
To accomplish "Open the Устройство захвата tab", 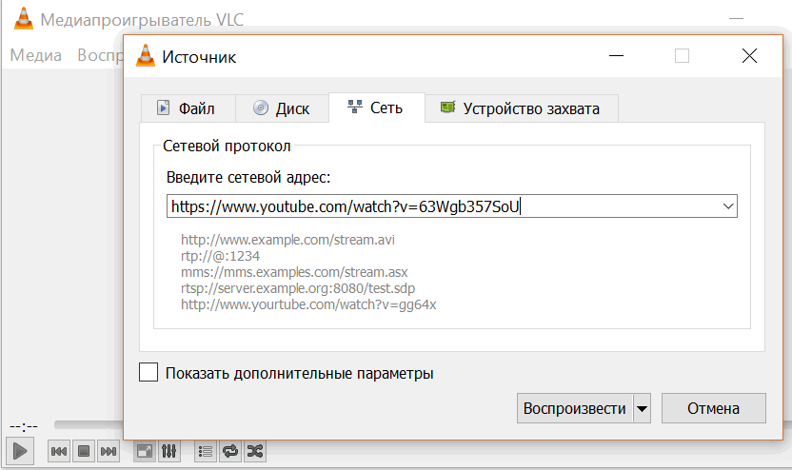I will [x=522, y=108].
